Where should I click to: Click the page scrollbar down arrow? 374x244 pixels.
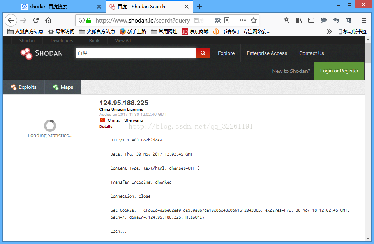click(368, 238)
